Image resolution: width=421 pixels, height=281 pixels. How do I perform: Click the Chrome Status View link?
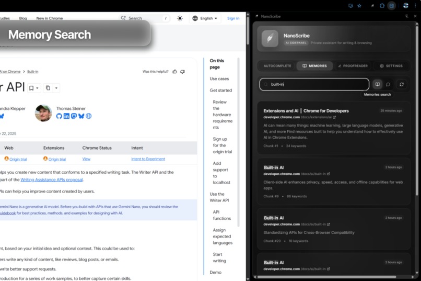tap(86, 159)
